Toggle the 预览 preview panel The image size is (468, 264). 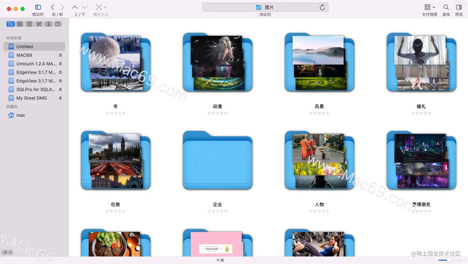click(x=459, y=7)
